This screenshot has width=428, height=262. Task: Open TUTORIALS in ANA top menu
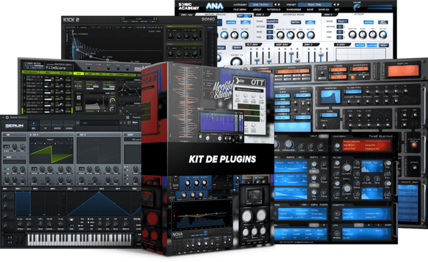click(273, 10)
